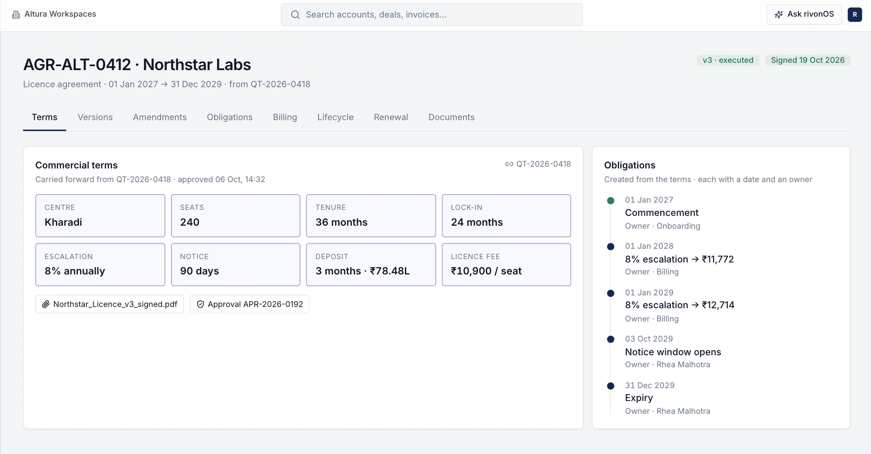Follow the QT-2026-0418 quote link
This screenshot has height=454, width=871.
click(538, 164)
